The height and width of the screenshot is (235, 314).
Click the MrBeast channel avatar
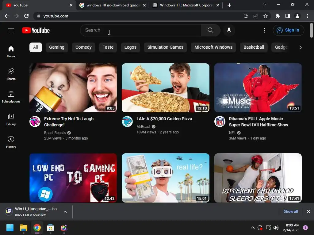[127, 121]
